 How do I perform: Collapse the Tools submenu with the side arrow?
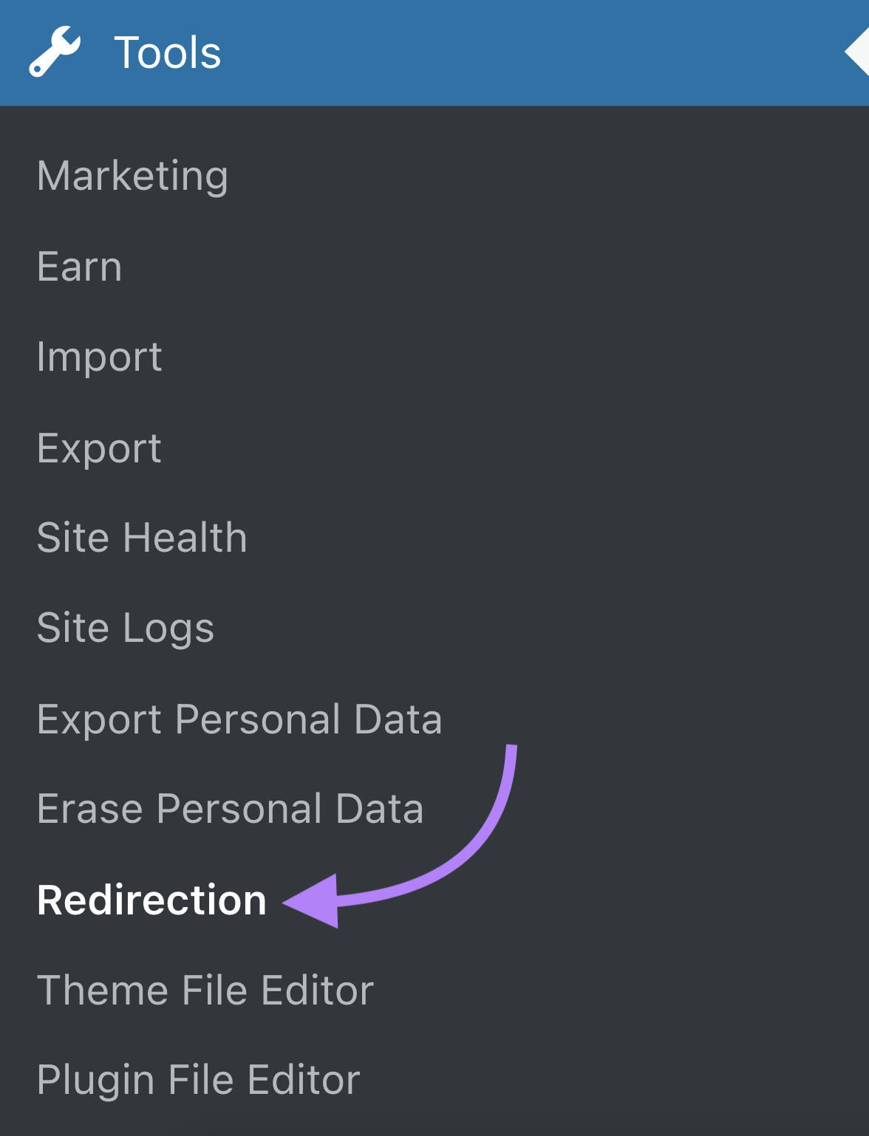tap(859, 52)
